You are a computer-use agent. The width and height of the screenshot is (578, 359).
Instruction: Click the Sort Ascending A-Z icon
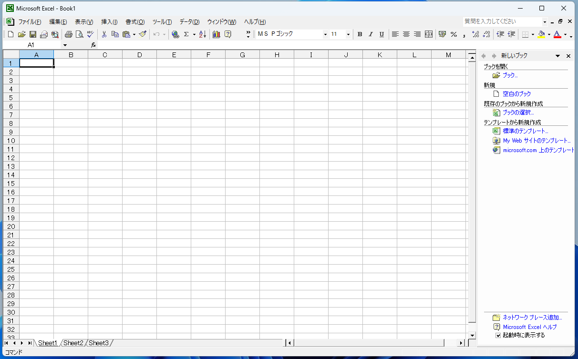pos(203,34)
